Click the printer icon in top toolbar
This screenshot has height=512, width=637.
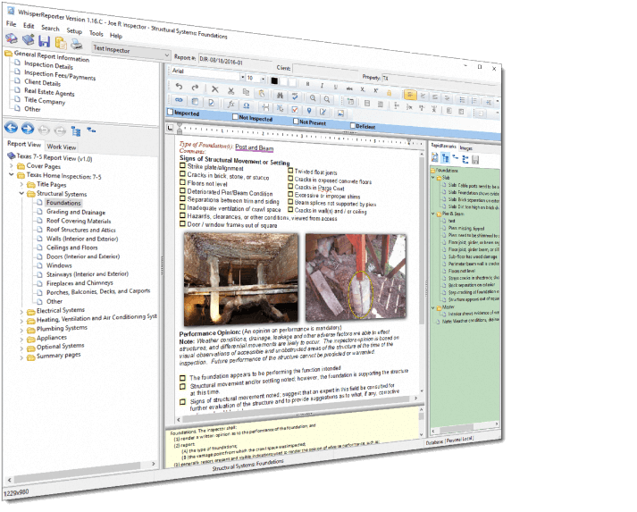[x=76, y=44]
